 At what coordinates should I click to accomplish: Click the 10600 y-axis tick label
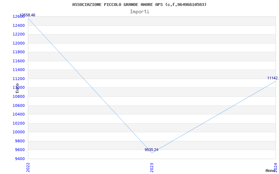tap(18, 106)
